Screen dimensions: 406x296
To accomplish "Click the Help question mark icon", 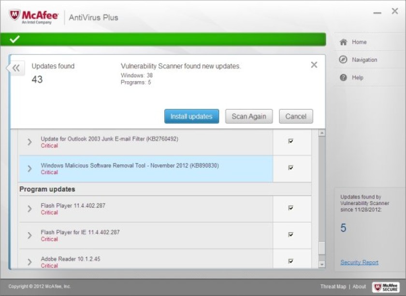I will [x=343, y=77].
